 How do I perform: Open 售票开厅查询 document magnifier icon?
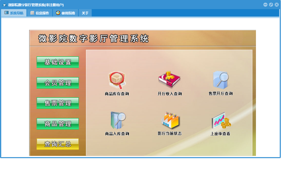click(221, 80)
